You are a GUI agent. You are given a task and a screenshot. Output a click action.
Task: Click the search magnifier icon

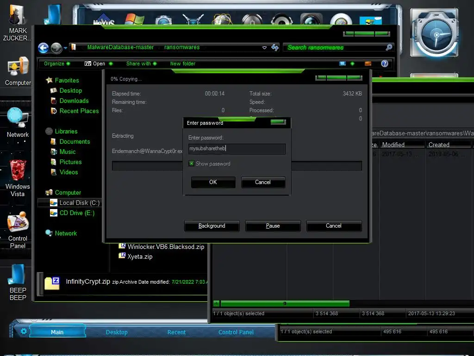tap(389, 47)
